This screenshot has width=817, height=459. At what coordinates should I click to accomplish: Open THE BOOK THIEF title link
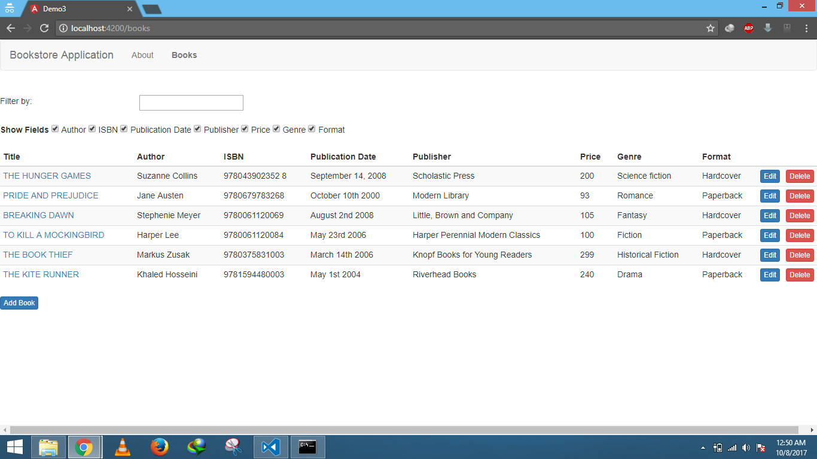tap(38, 255)
